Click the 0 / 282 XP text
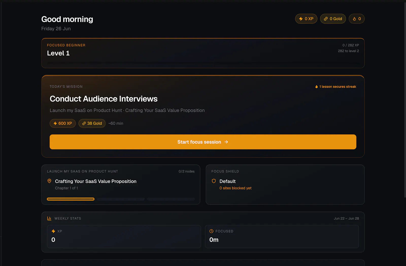The image size is (406, 266). [351, 45]
